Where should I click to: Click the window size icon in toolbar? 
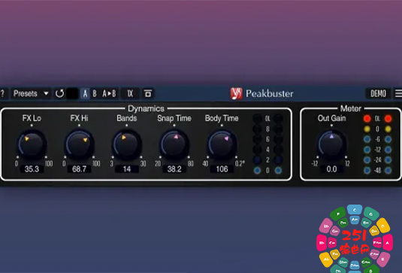[148, 93]
